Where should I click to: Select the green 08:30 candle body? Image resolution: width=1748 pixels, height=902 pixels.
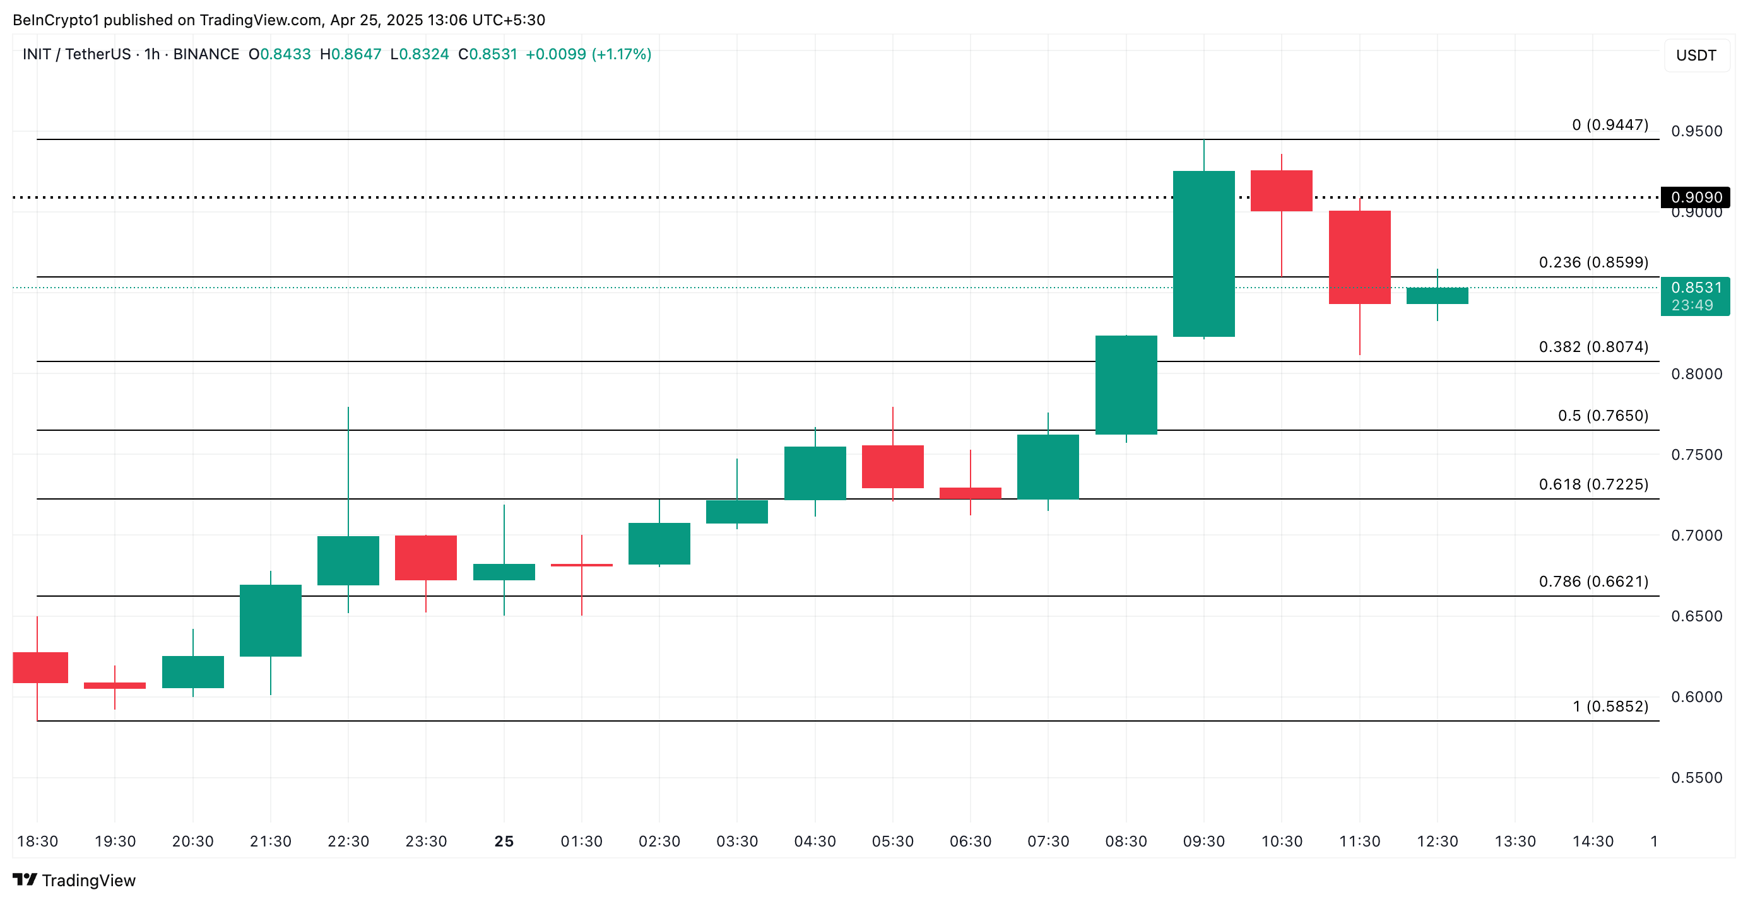pyautogui.click(x=1126, y=385)
